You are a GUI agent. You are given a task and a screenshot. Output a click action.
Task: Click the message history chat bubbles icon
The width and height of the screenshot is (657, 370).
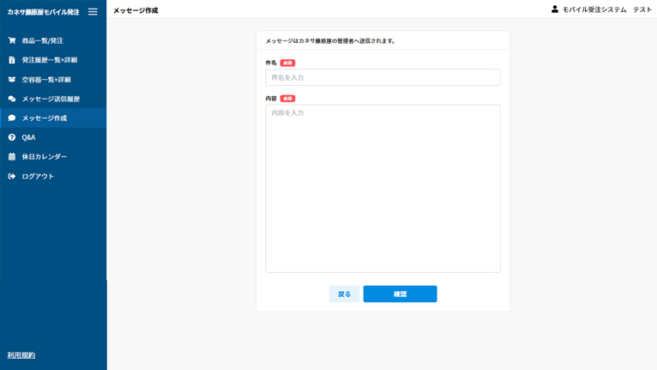click(x=12, y=99)
